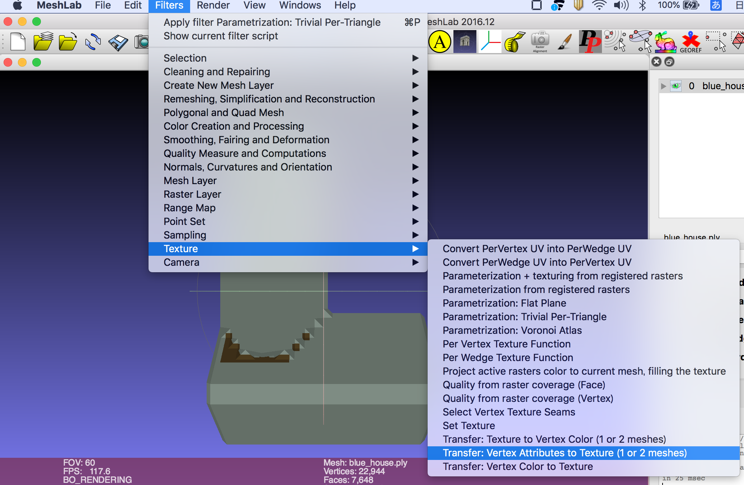Open the Render menu
The height and width of the screenshot is (485, 744).
(x=213, y=5)
